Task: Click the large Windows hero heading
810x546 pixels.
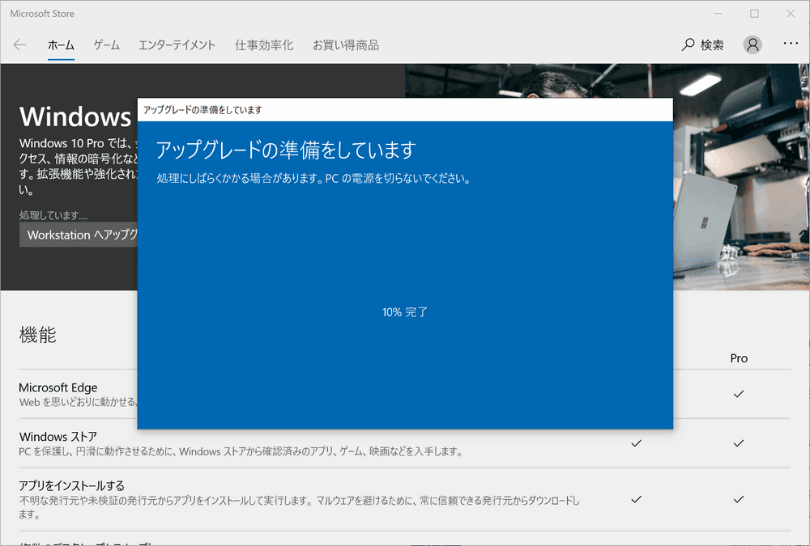Action: coord(75,116)
